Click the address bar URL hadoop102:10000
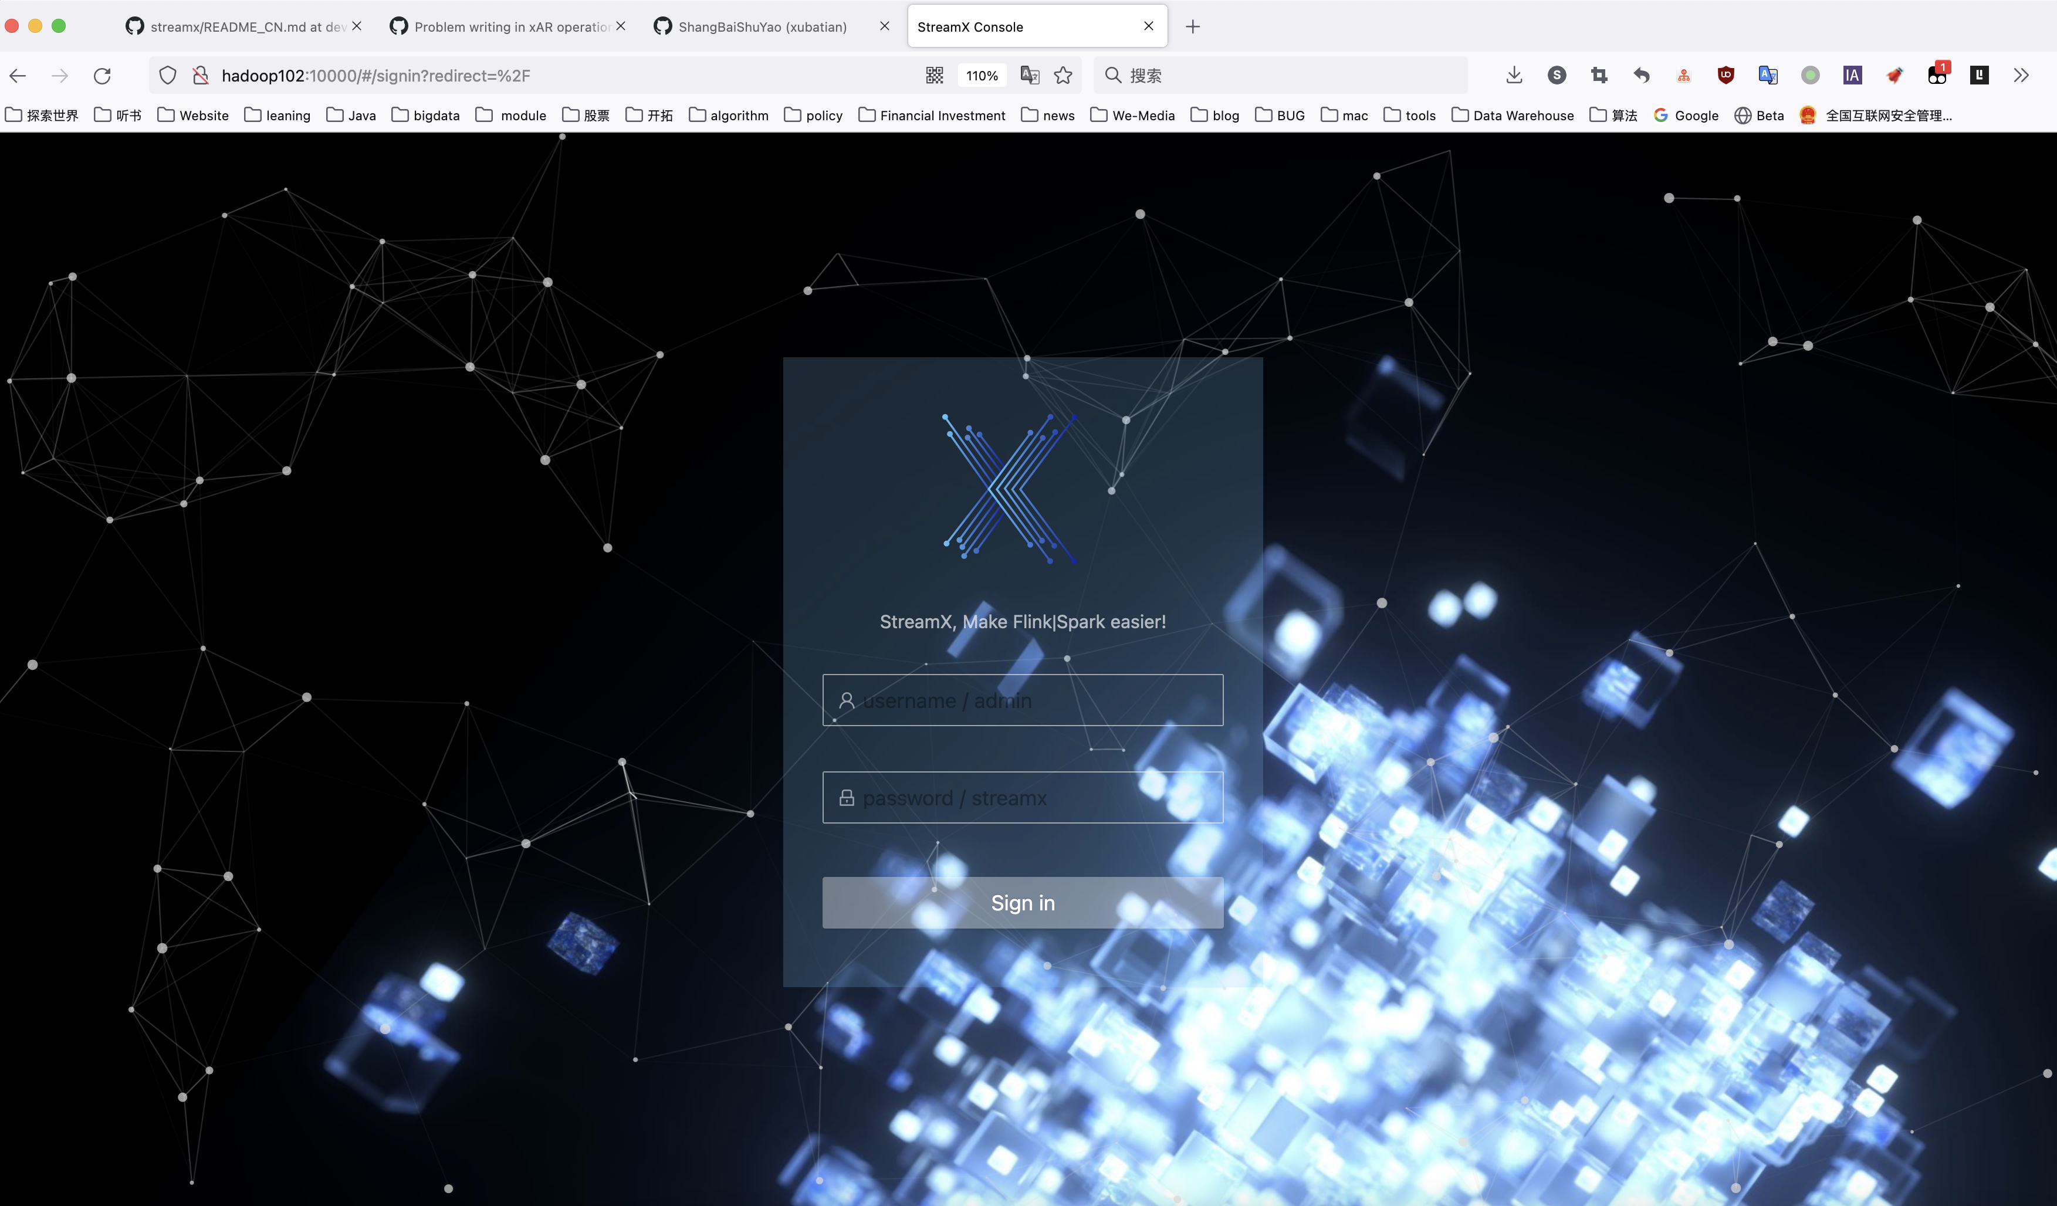This screenshot has height=1206, width=2057. click(x=375, y=76)
